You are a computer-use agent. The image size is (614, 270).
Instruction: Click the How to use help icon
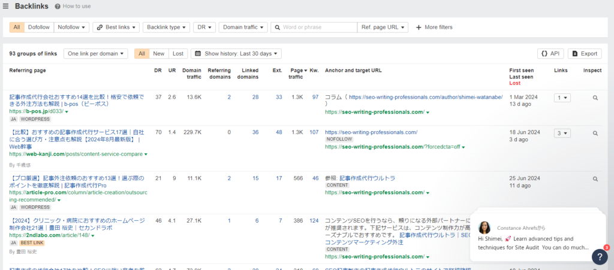pos(58,6)
